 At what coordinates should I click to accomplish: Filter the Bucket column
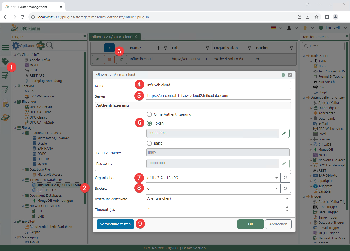[x=291, y=48]
